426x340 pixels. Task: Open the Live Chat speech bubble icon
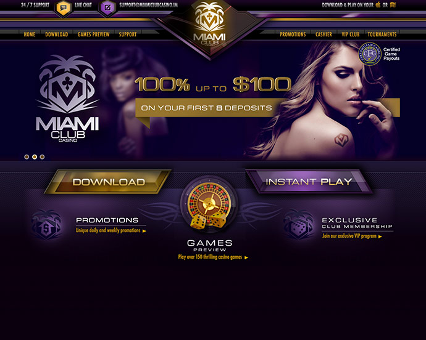(x=64, y=8)
